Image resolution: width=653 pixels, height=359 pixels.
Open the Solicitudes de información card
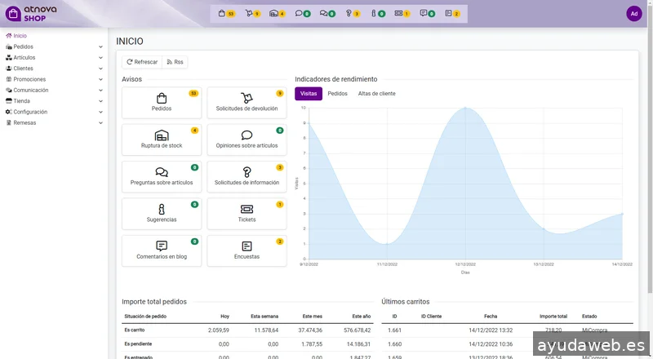[x=247, y=176]
